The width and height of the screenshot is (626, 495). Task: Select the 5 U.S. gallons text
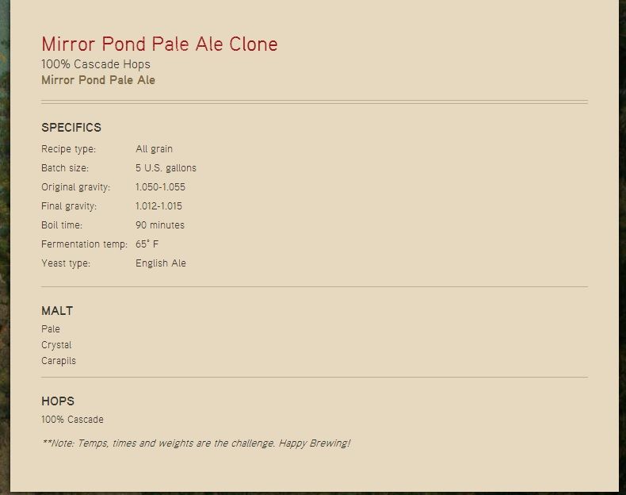[x=166, y=168]
